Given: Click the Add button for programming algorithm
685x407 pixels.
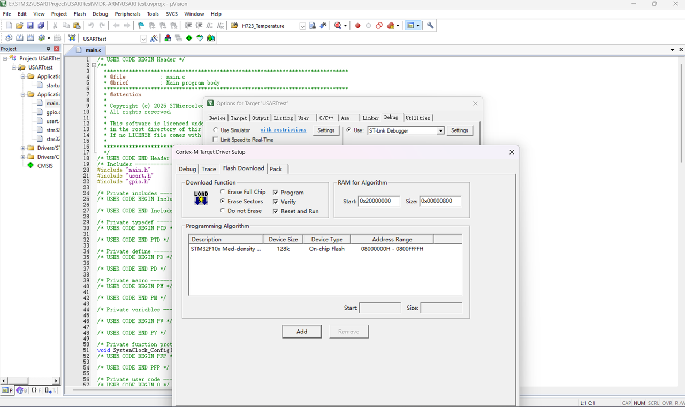Looking at the screenshot, I should tap(302, 332).
